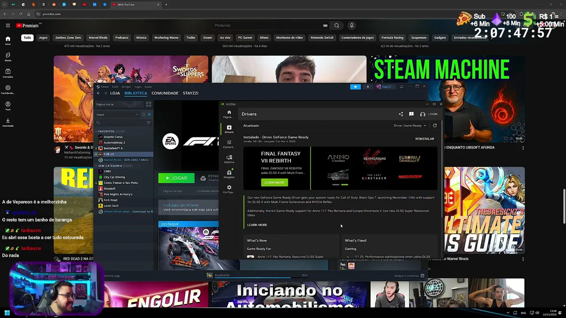
Task: Toggle Steam library grid view icon
Action: coord(149,104)
